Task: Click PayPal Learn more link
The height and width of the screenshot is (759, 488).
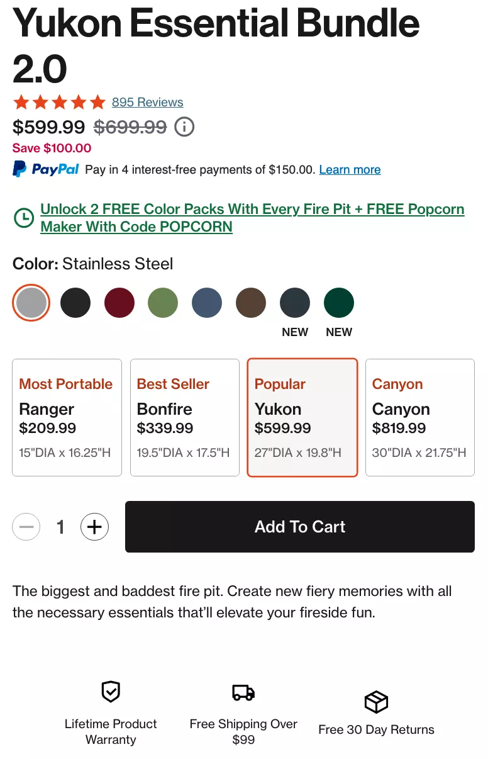Action: point(350,169)
